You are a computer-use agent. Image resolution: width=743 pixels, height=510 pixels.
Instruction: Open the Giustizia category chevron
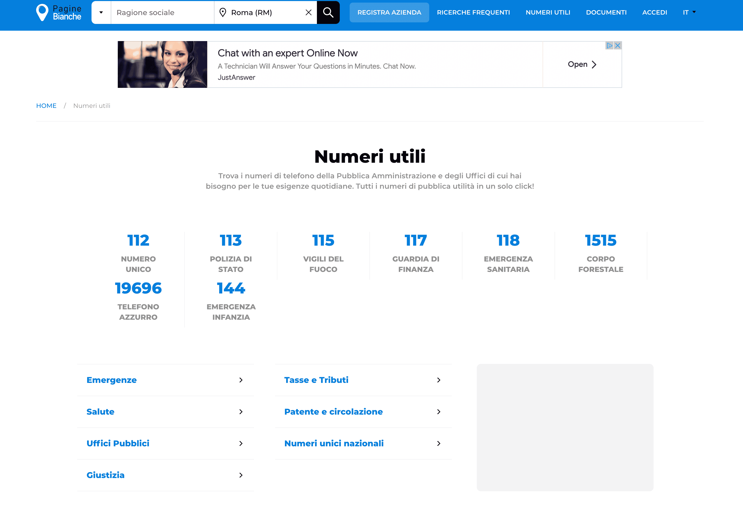[x=241, y=475]
